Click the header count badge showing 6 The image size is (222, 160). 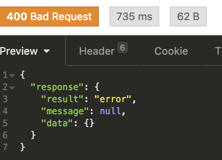click(x=123, y=47)
